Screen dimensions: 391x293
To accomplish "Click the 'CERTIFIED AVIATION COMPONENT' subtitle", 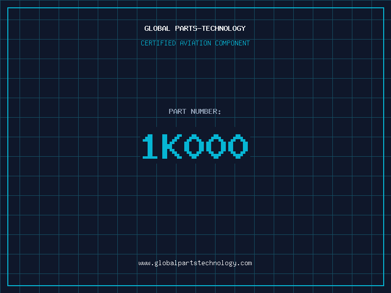I will click(x=195, y=43).
